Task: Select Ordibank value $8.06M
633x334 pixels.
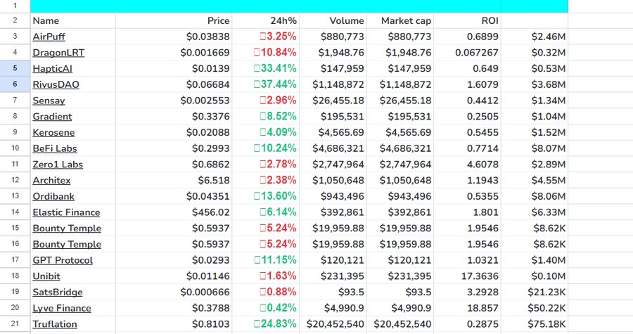Action: tap(535, 196)
